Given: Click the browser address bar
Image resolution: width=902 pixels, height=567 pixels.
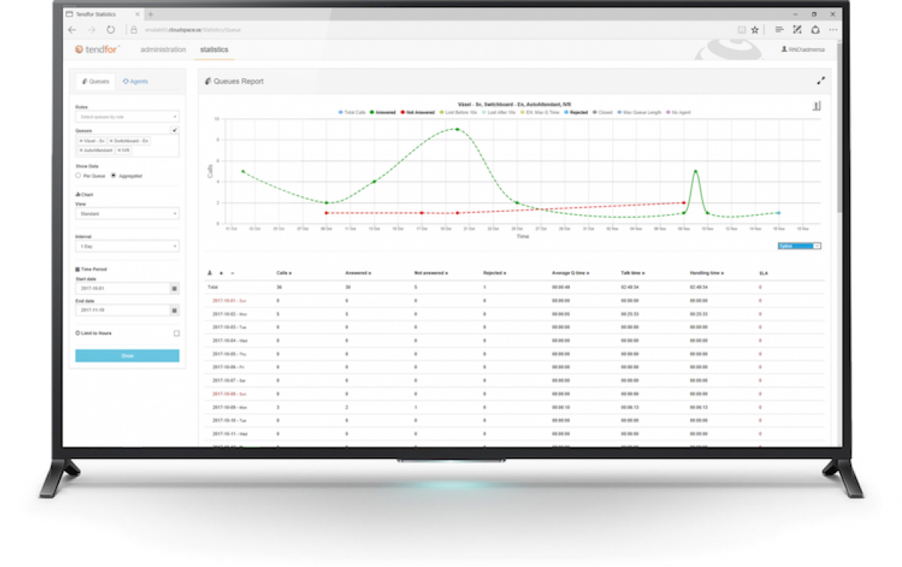Looking at the screenshot, I should pyautogui.click(x=431, y=29).
